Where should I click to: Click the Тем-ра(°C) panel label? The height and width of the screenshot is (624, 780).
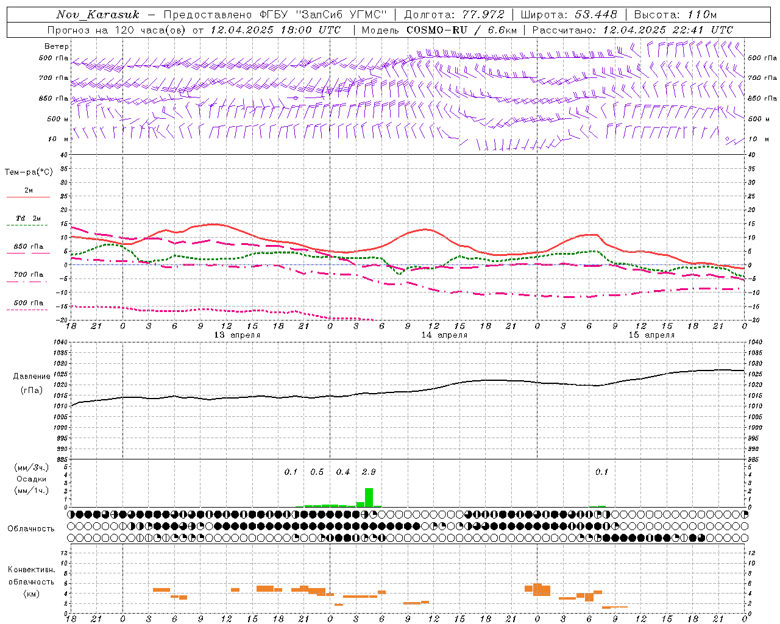(29, 172)
